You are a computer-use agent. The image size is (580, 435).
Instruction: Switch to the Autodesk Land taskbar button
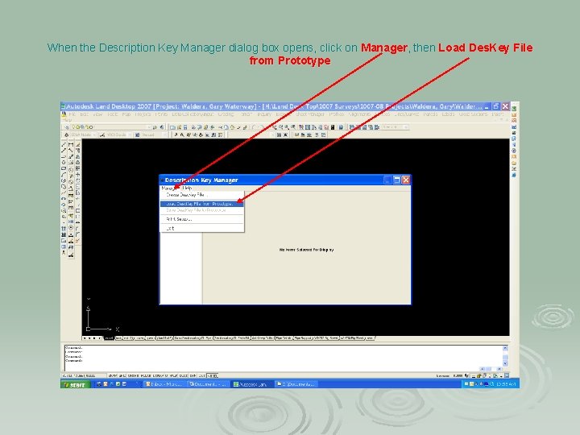252,384
